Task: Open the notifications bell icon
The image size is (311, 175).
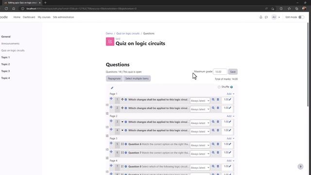Action: pos(261,17)
